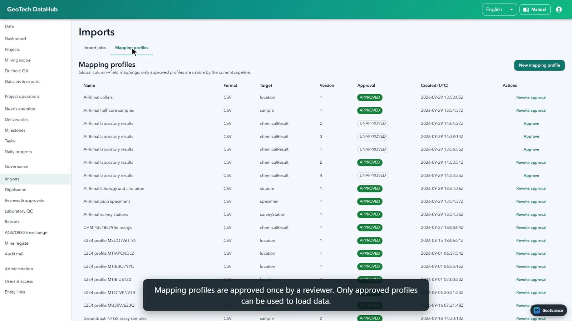Viewport: 572px width, 321px height.
Task: Click the Version column header
Action: pyautogui.click(x=327, y=86)
